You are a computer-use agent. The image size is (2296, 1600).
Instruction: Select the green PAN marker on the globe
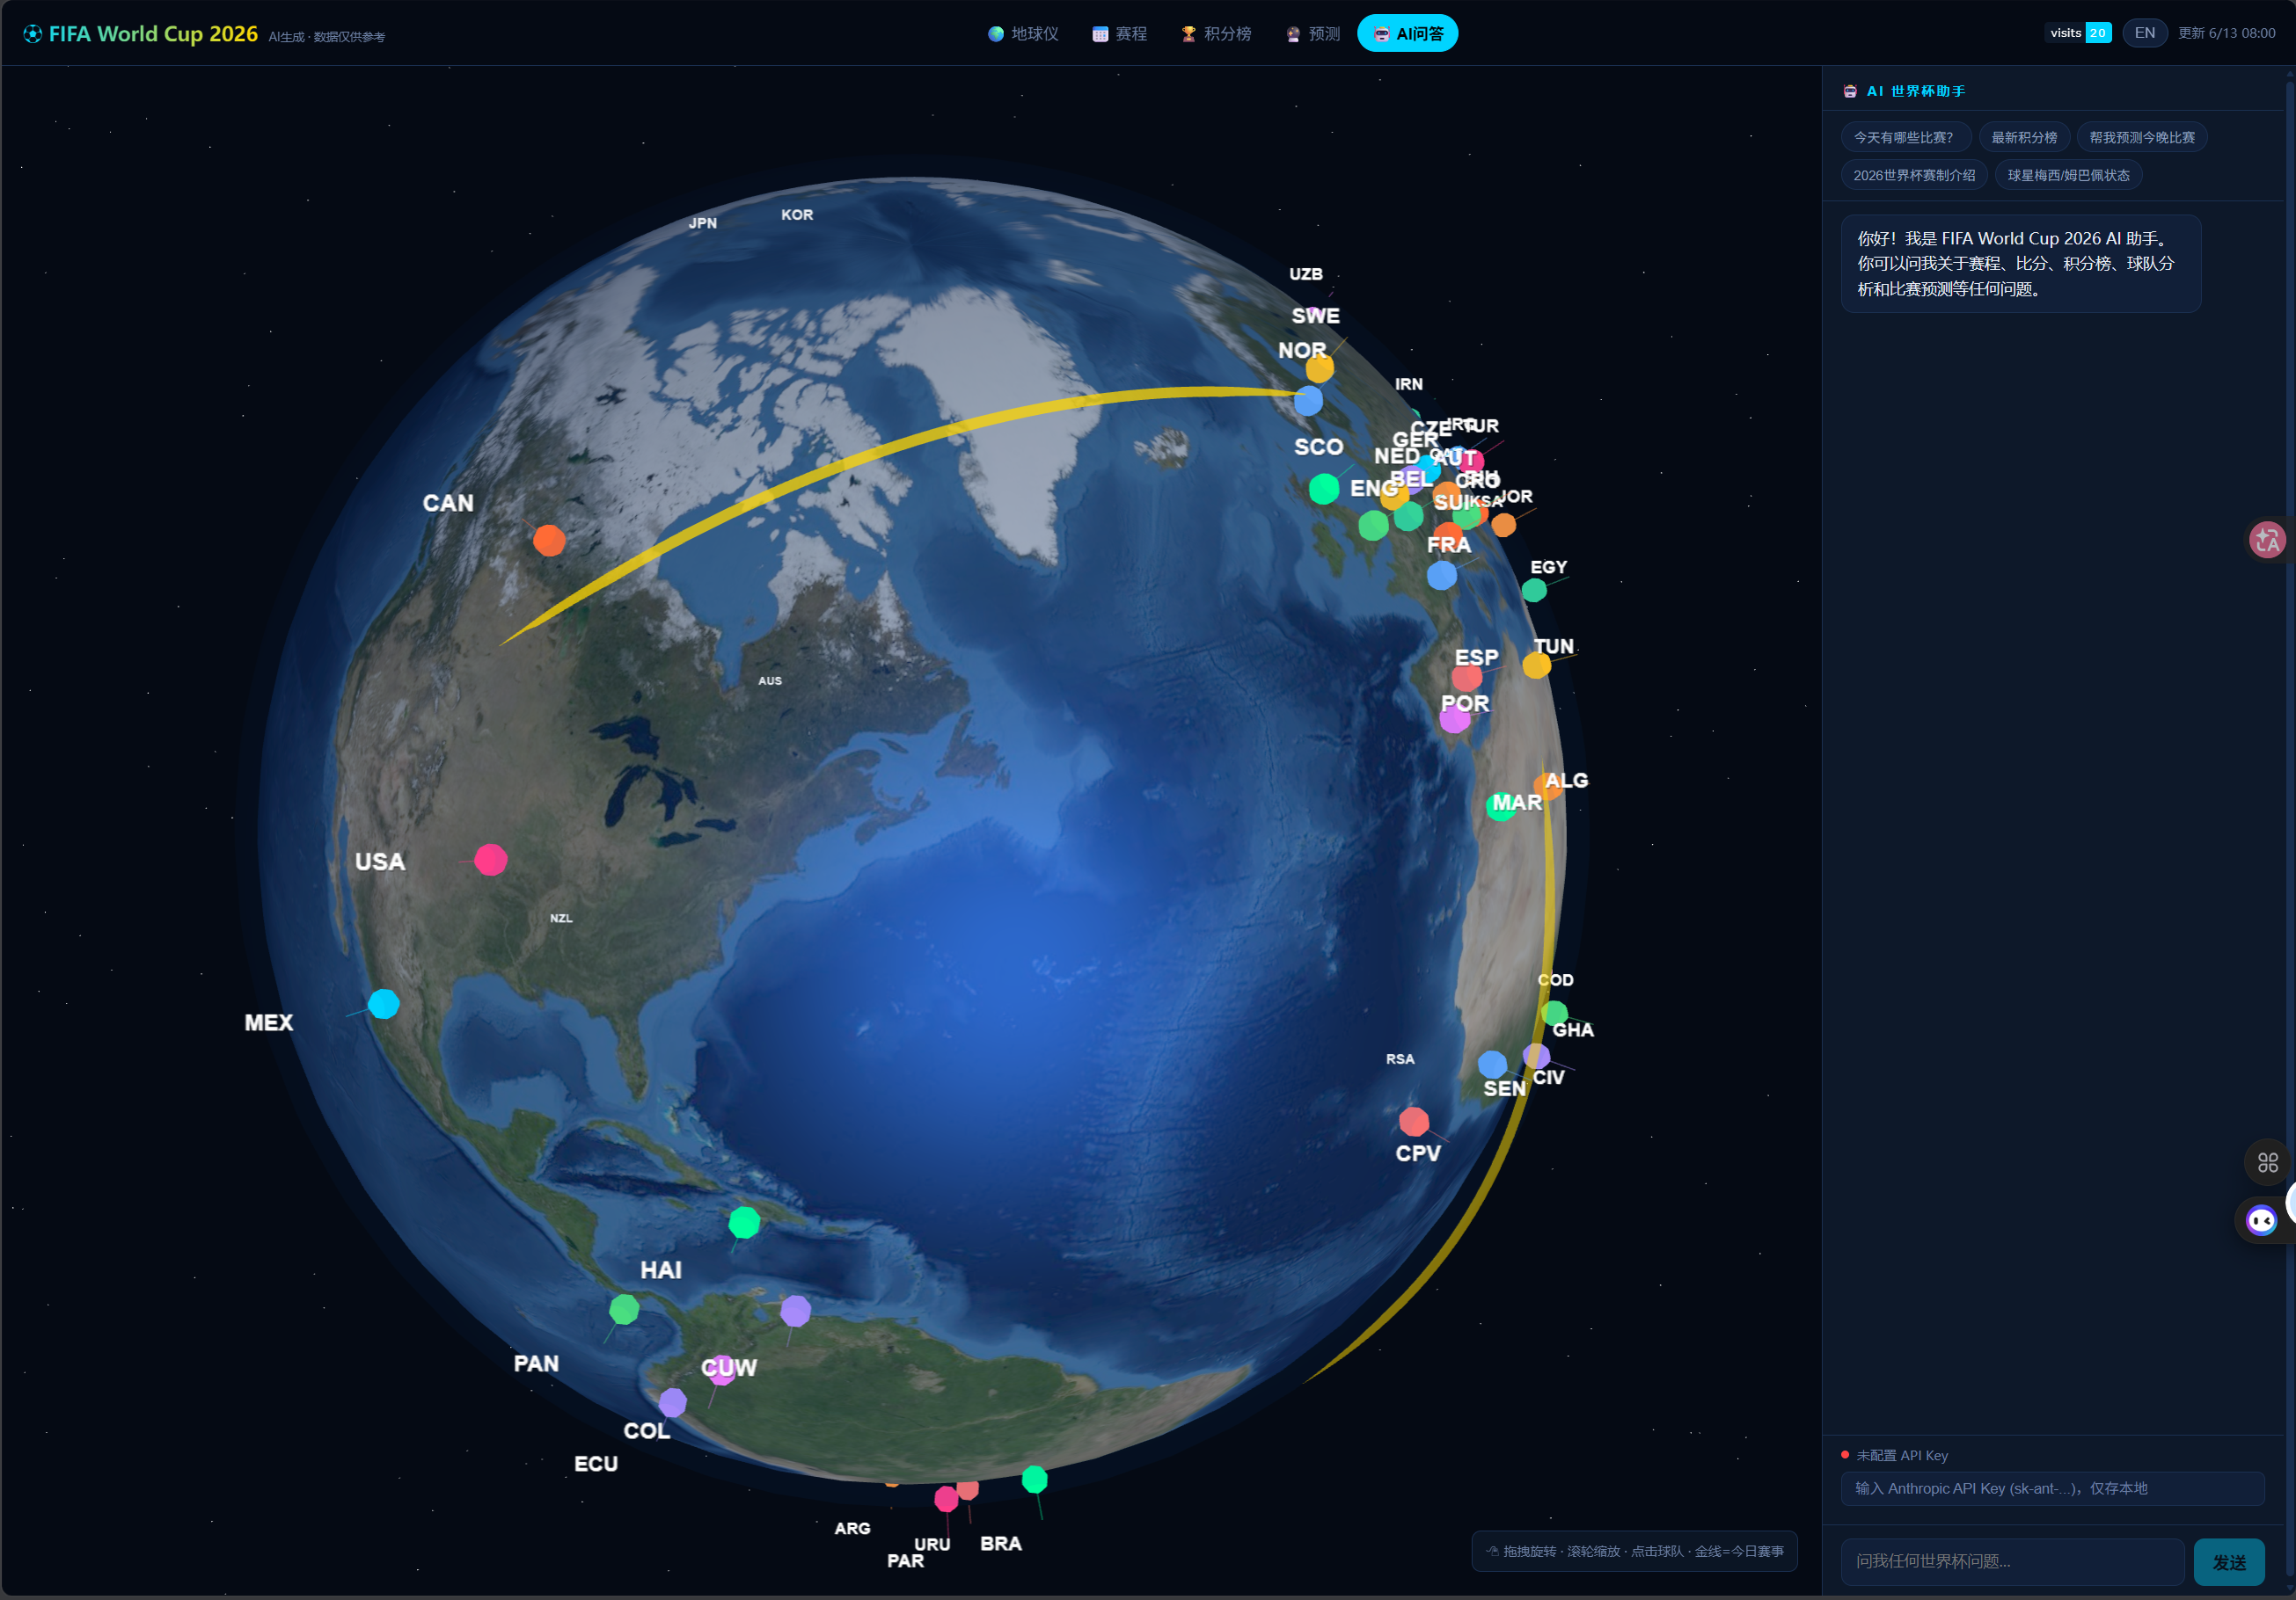point(624,1309)
